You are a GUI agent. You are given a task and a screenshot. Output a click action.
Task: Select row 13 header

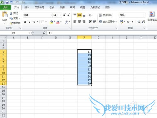click(x=3, y=84)
